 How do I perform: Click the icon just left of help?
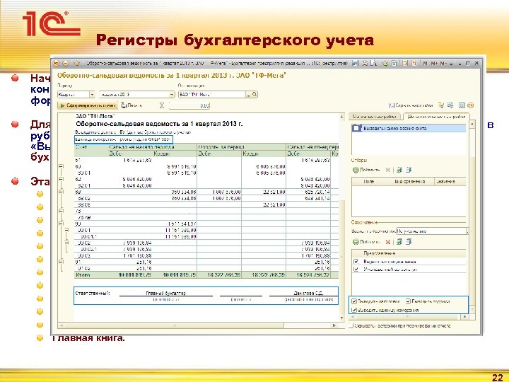tap(462, 105)
